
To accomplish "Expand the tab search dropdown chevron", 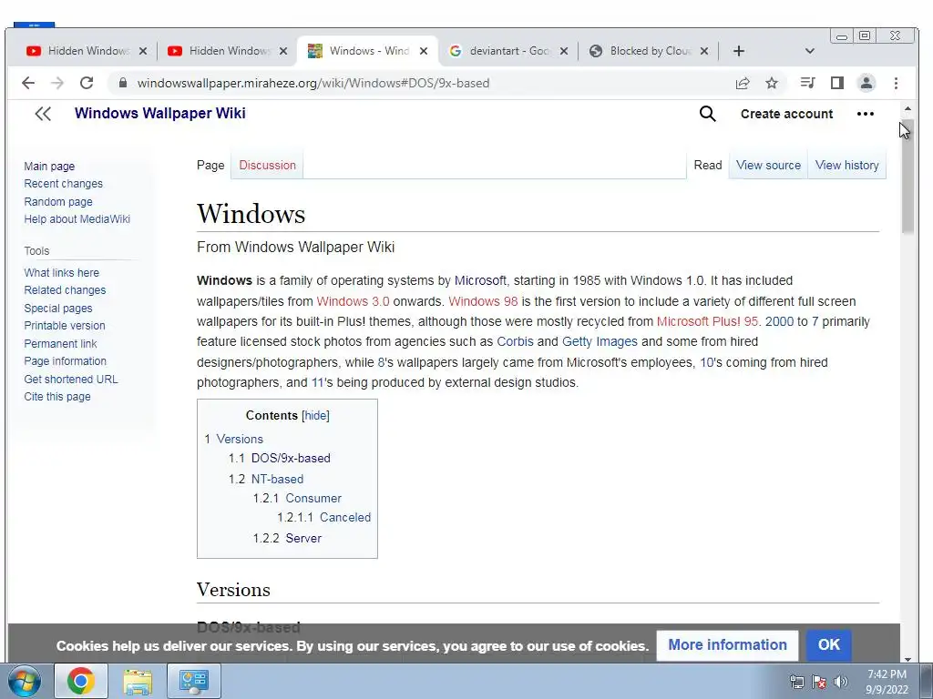I will (809, 51).
